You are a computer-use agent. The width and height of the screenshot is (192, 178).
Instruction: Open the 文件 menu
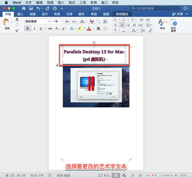pos(28,2)
